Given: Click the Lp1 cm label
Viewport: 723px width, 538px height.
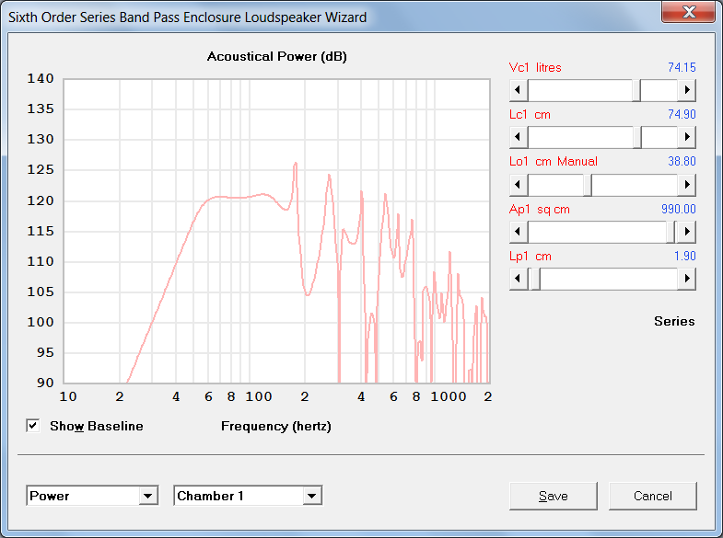Looking at the screenshot, I should tap(531, 257).
